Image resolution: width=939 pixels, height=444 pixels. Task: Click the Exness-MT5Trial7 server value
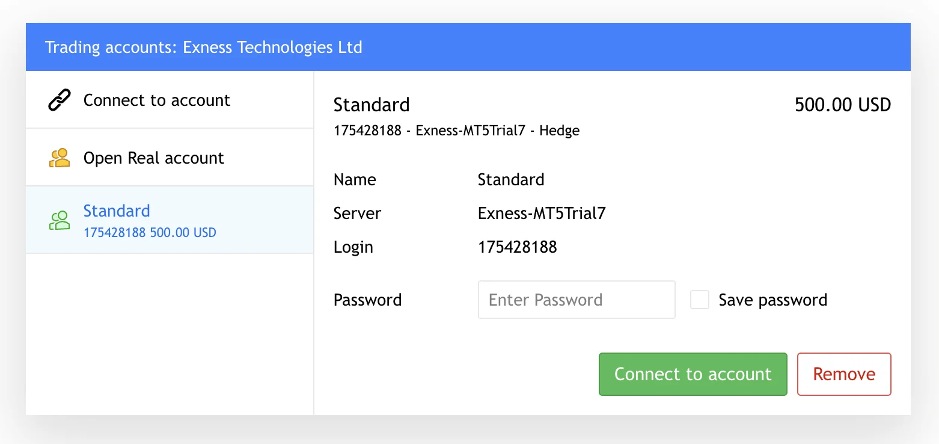point(541,214)
